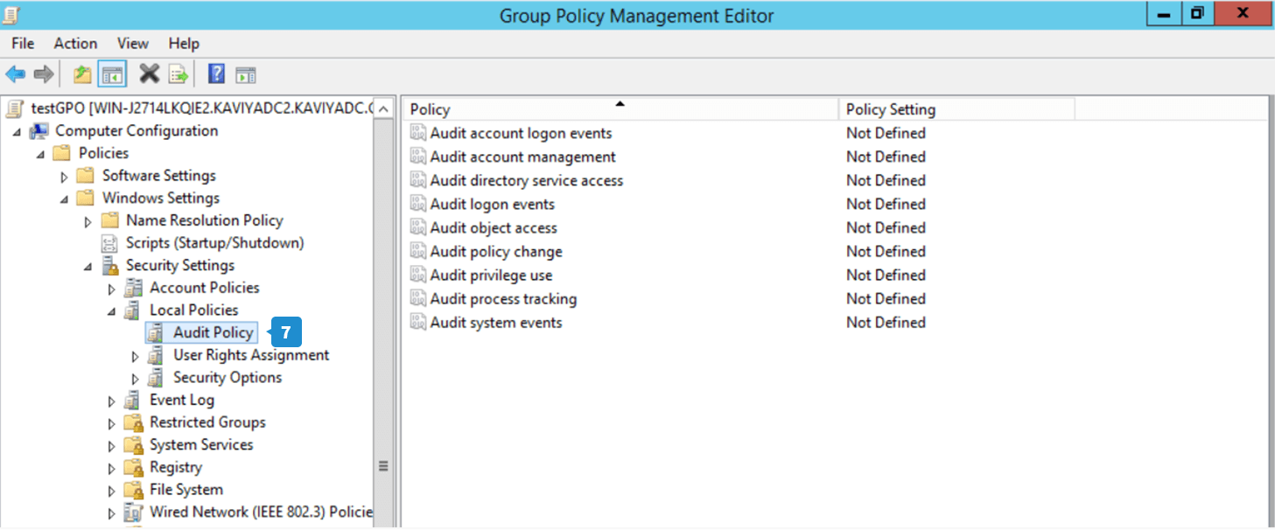Open Help from the toolbar icon
Screen dimensions: 1275x530
click(216, 74)
